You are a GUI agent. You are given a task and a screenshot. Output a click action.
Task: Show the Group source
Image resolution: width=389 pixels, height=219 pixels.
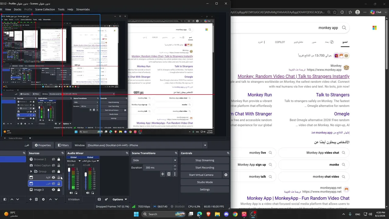[x=53, y=171]
